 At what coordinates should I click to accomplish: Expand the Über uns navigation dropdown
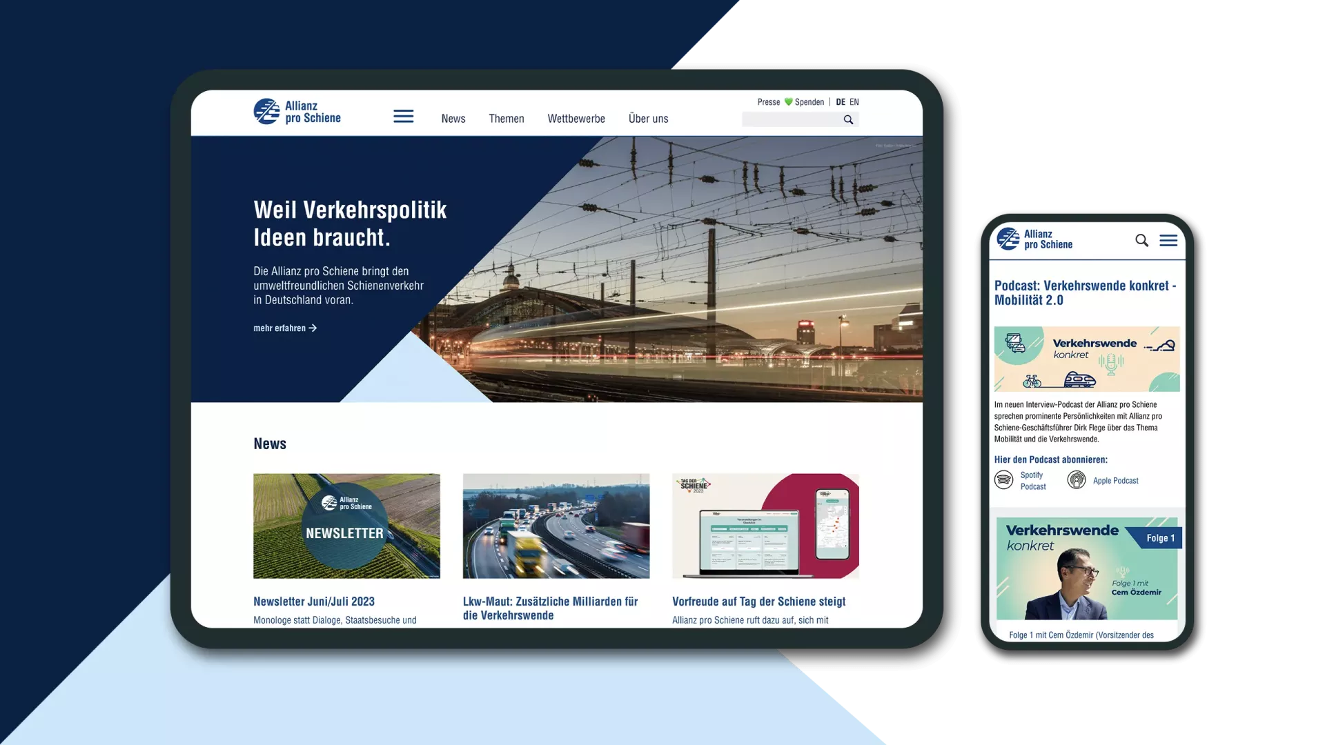click(648, 118)
